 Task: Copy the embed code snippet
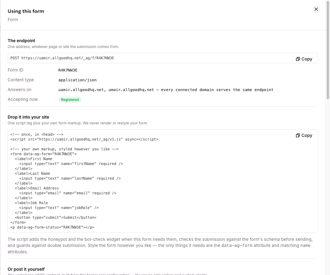[304, 135]
